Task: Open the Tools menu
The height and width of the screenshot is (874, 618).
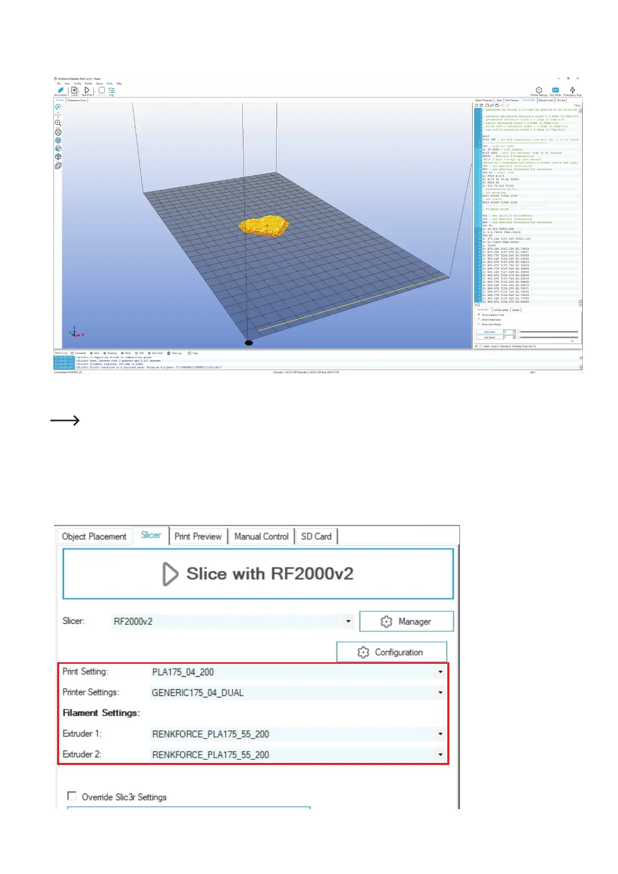Action: point(109,84)
